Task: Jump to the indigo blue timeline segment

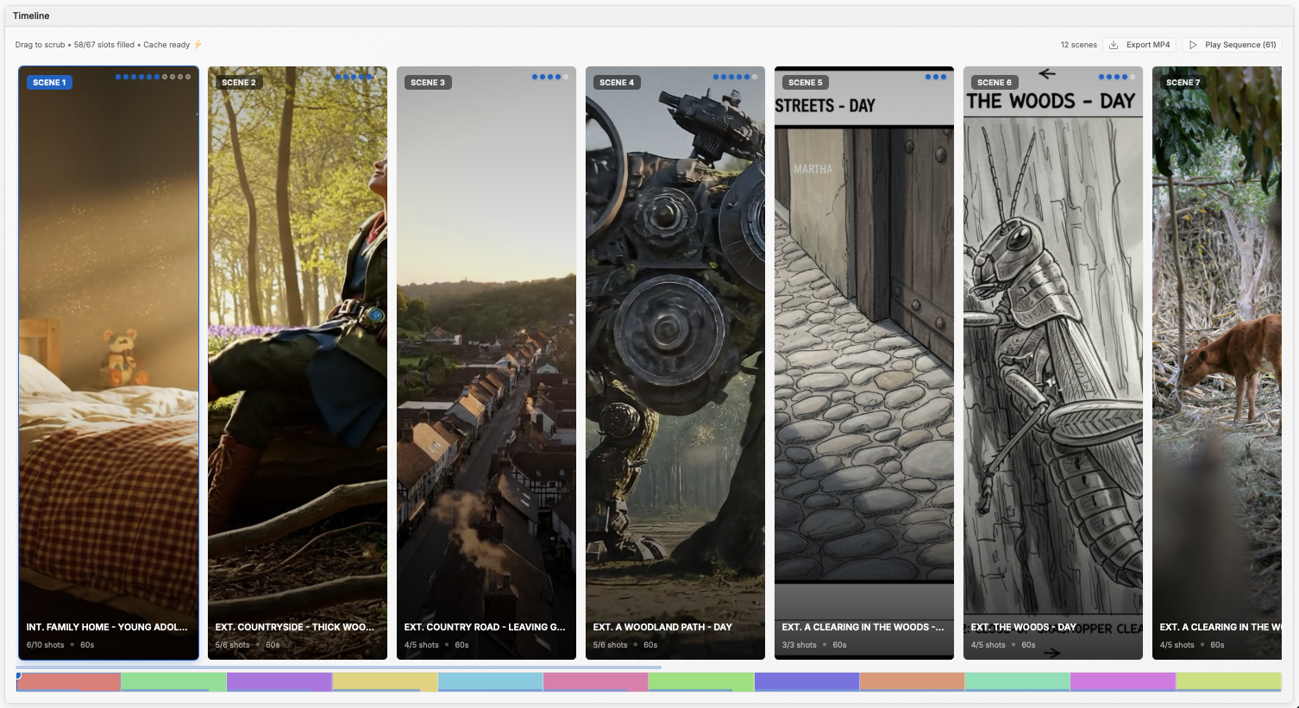Action: pyautogui.click(x=806, y=682)
